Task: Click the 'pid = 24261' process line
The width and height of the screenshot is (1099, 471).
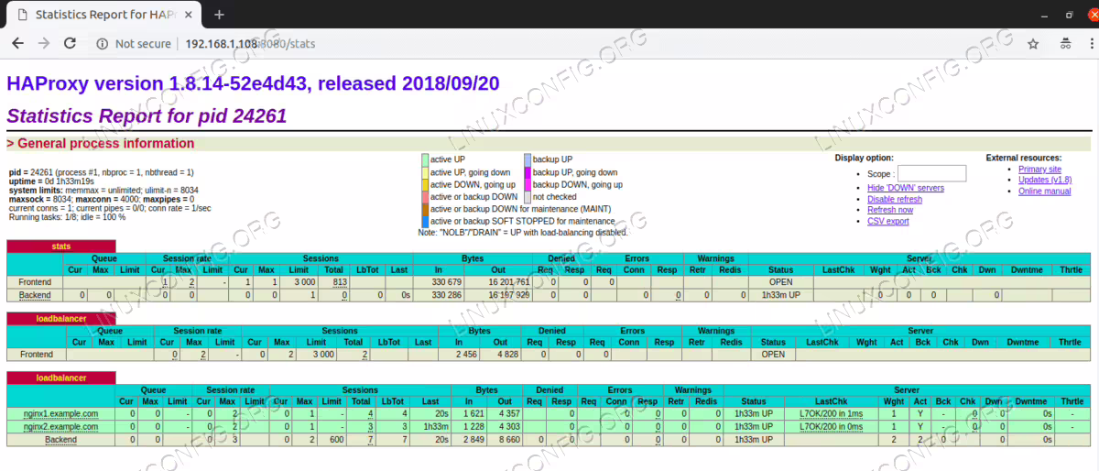Action: 101,172
